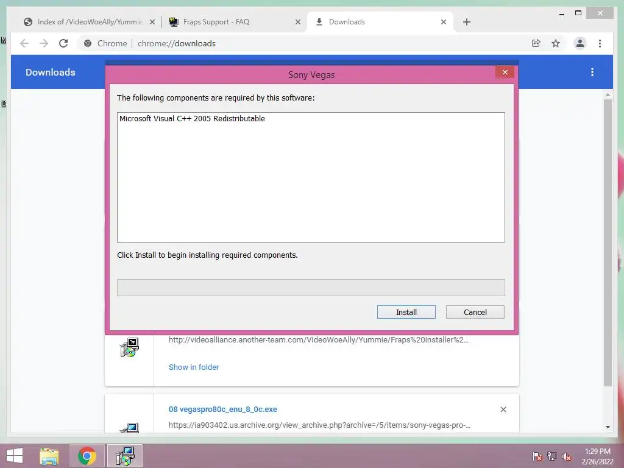Image resolution: width=624 pixels, height=468 pixels.
Task: Click the archive.org source URL for Vegas
Action: coord(319,425)
